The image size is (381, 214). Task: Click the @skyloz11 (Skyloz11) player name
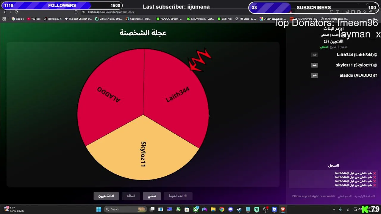pyautogui.click(x=357, y=65)
